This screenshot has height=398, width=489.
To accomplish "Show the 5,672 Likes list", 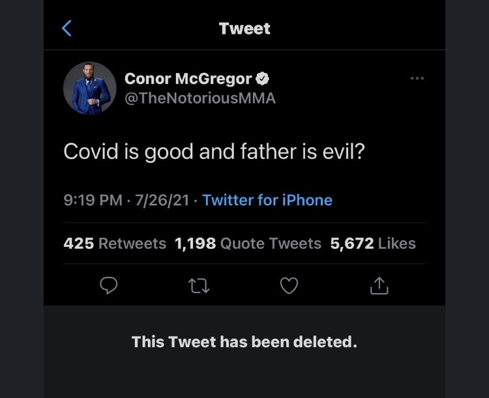I will coord(373,244).
